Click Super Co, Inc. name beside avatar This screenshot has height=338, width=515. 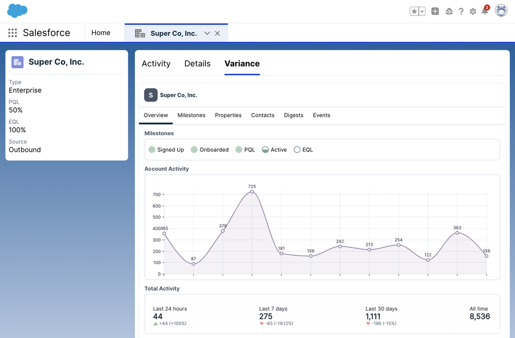(x=179, y=95)
